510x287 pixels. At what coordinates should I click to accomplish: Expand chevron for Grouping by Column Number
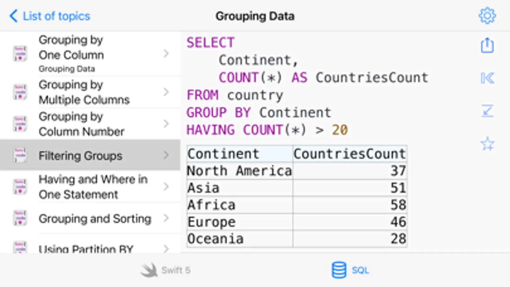pos(166,124)
